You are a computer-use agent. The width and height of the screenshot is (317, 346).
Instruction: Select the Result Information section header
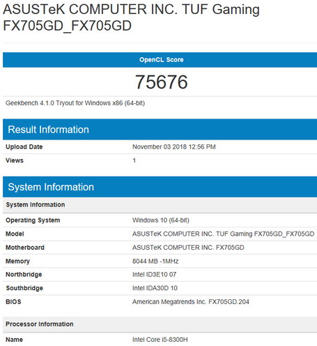[x=160, y=129]
